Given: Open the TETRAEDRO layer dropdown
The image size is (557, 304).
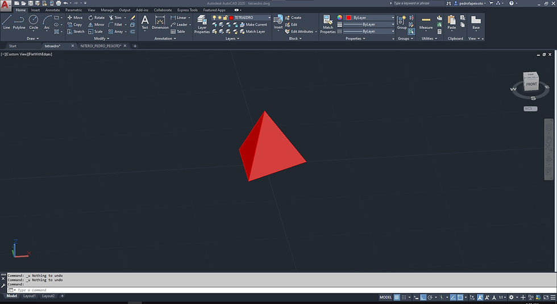Looking at the screenshot, I should (x=269, y=18).
